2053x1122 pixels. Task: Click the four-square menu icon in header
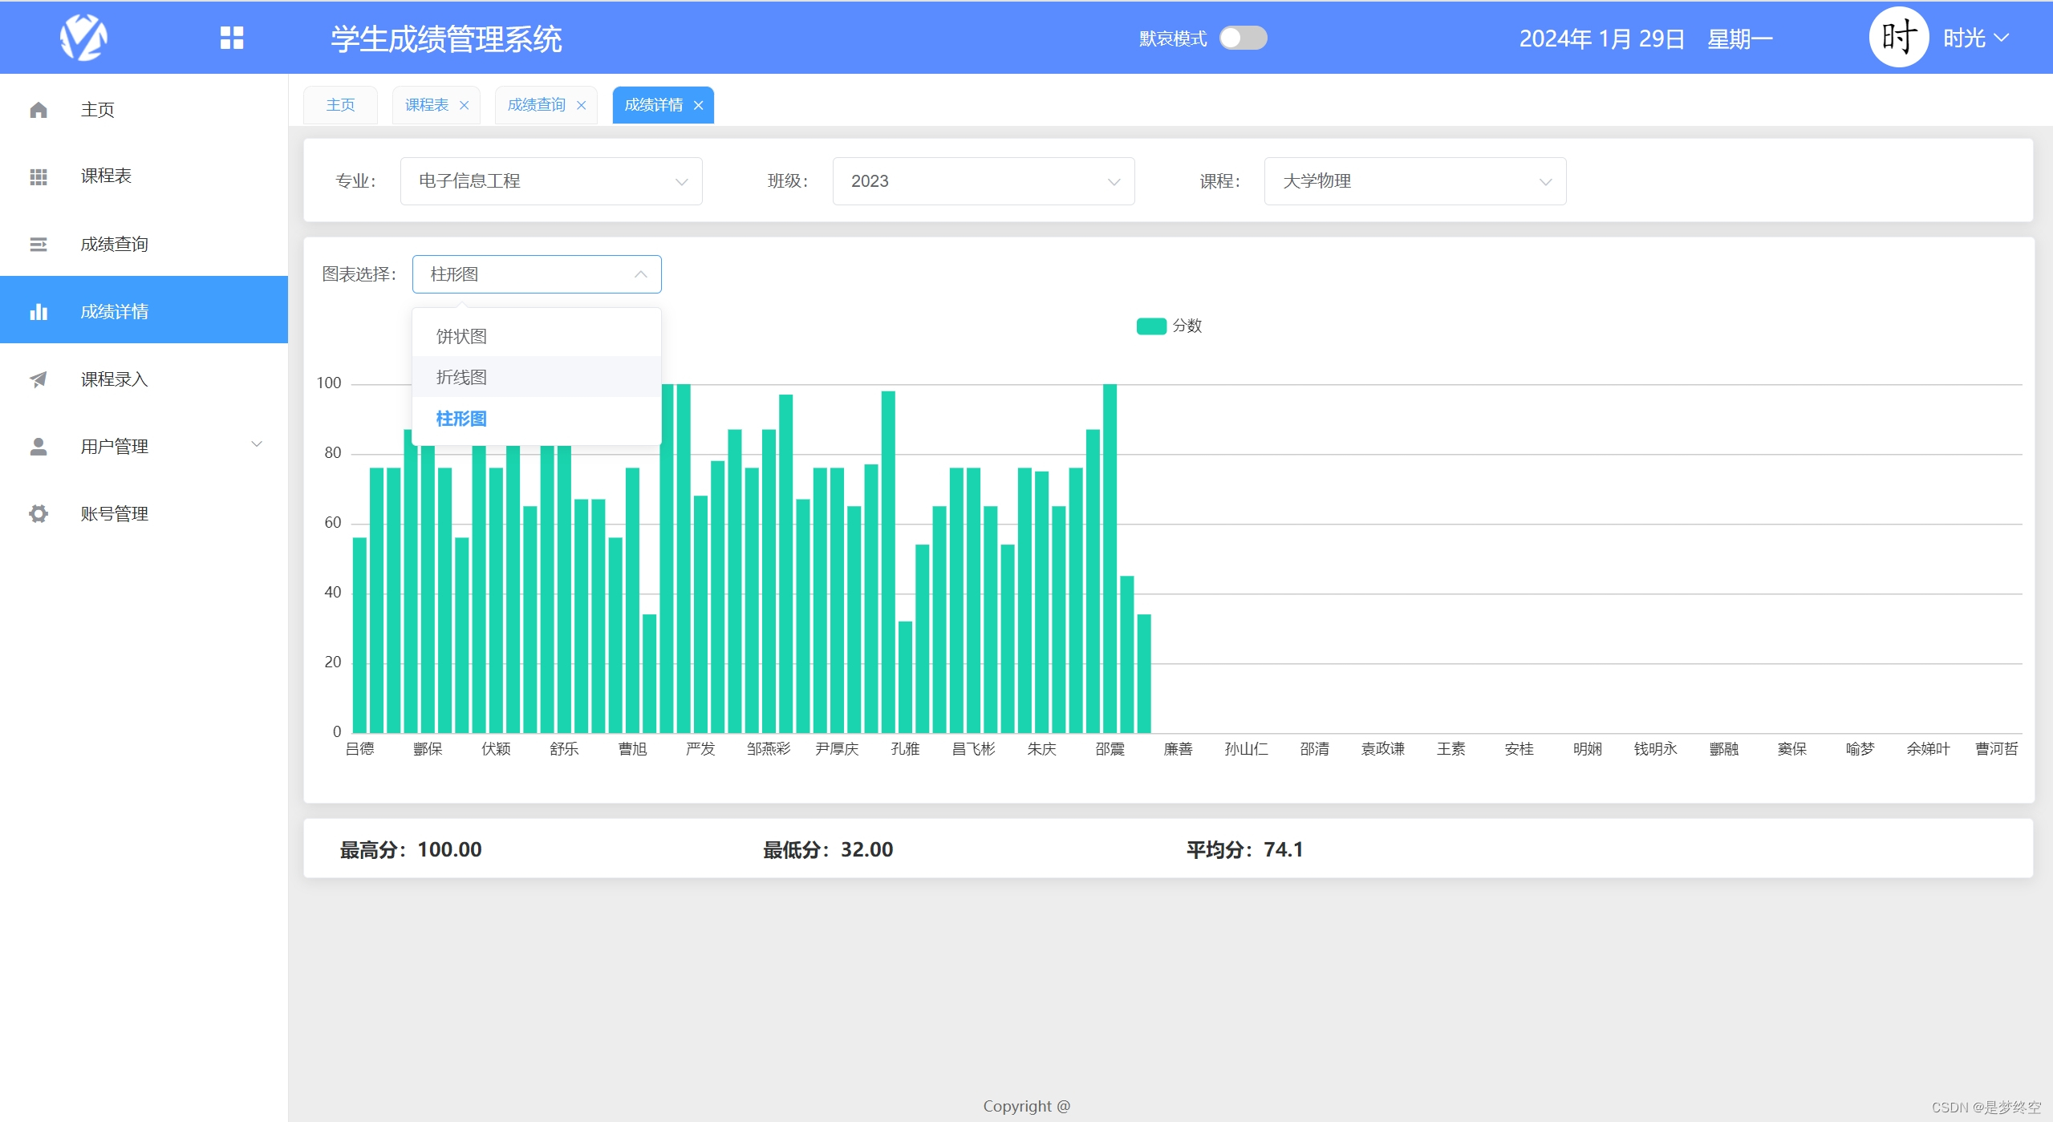[232, 38]
